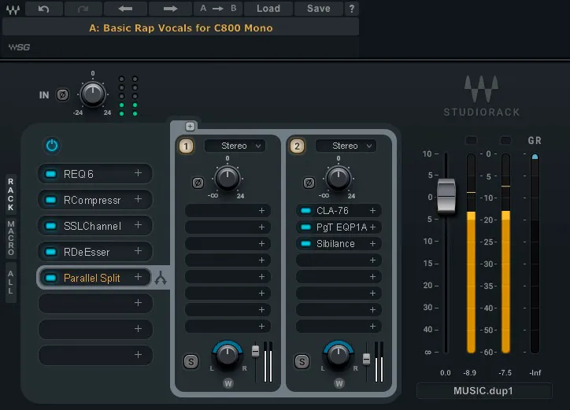
Task: Solo parallel chain 1
Action: [x=191, y=362]
